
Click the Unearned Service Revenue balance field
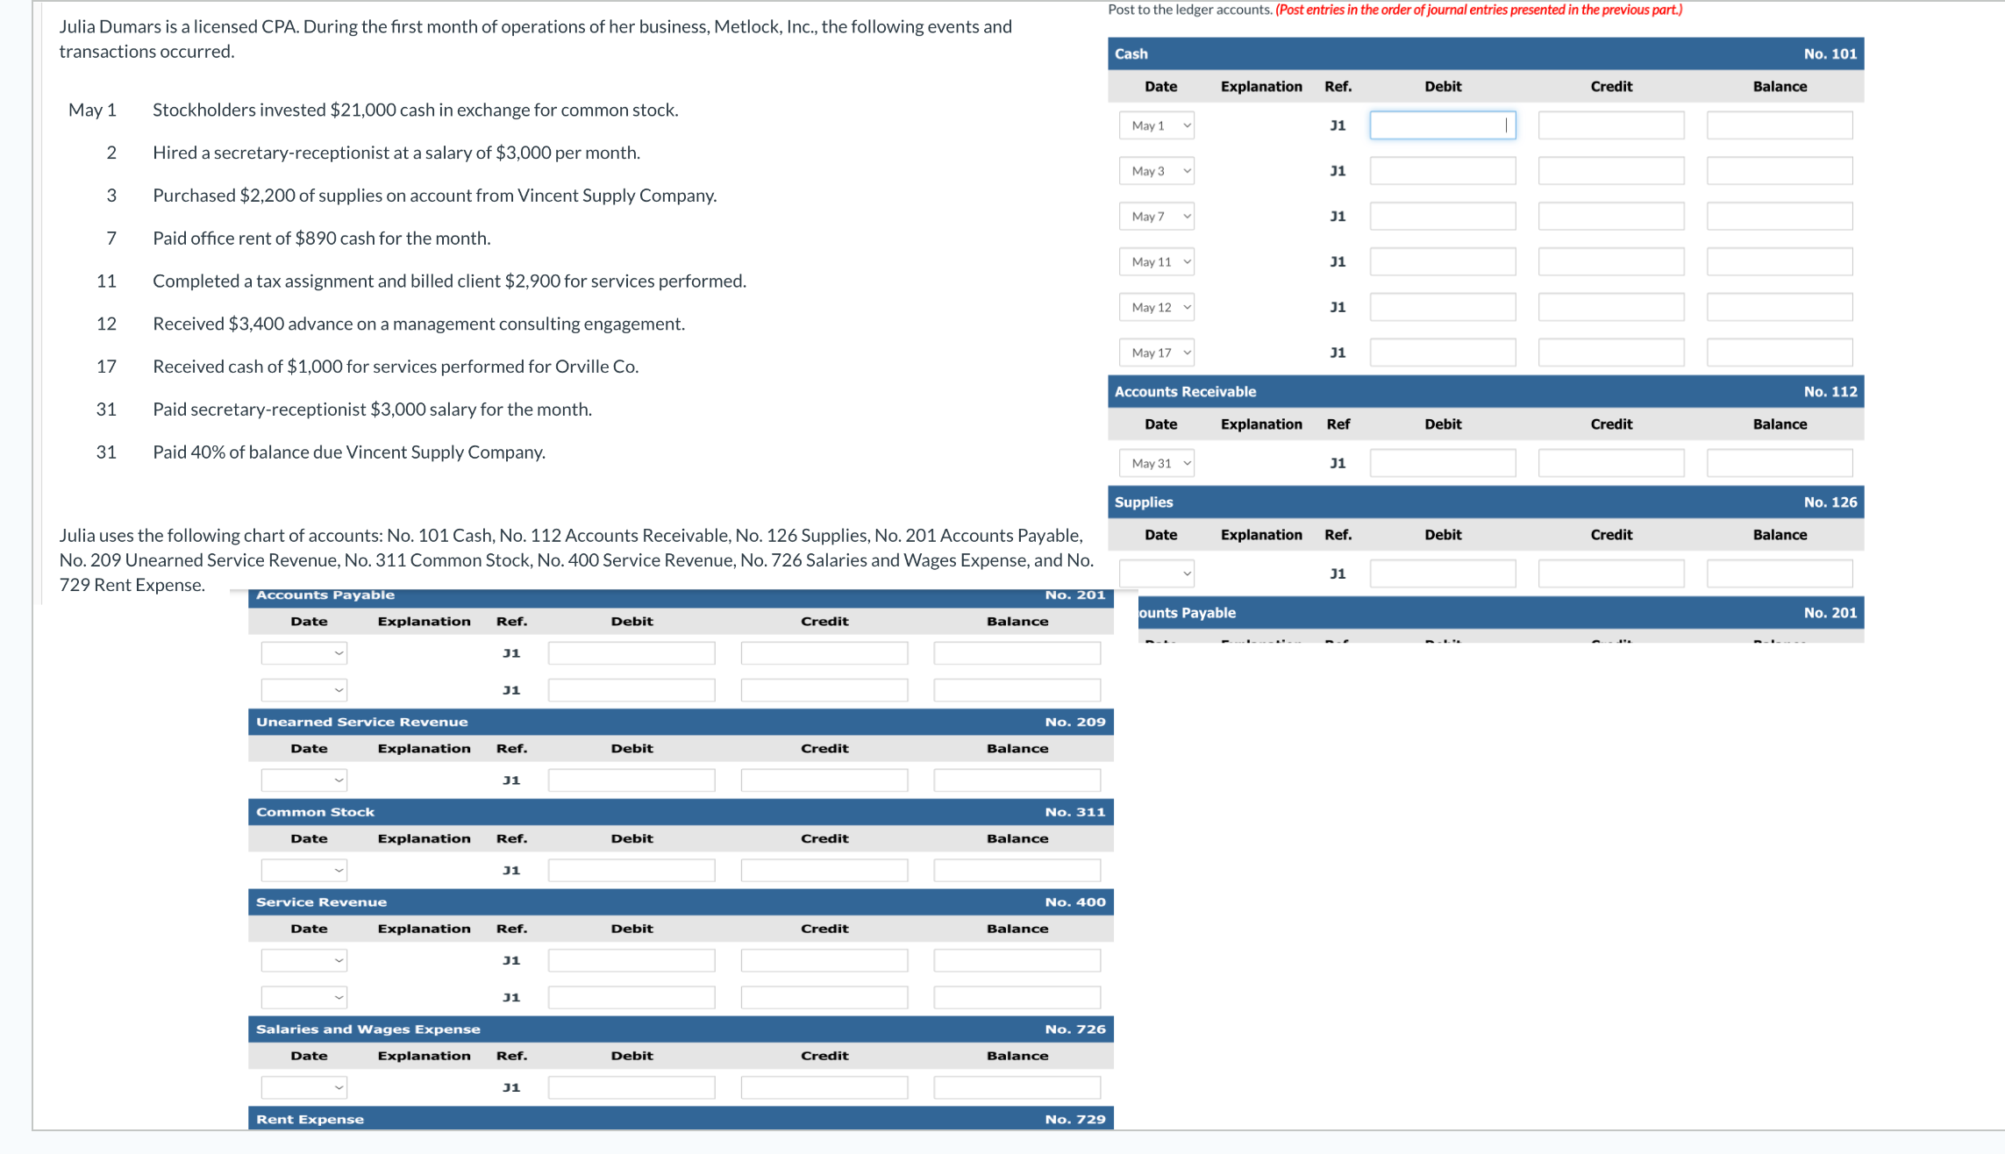[1017, 780]
